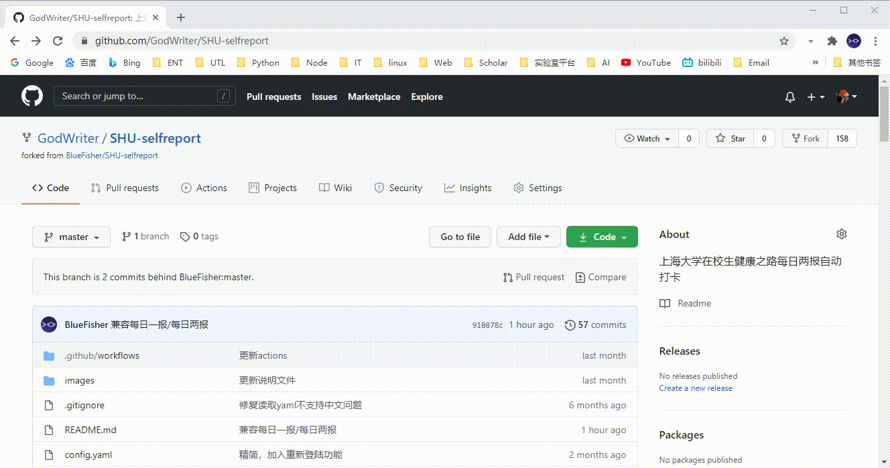Image resolution: width=890 pixels, height=468 pixels.
Task: Click Create a new release link
Action: coord(696,388)
